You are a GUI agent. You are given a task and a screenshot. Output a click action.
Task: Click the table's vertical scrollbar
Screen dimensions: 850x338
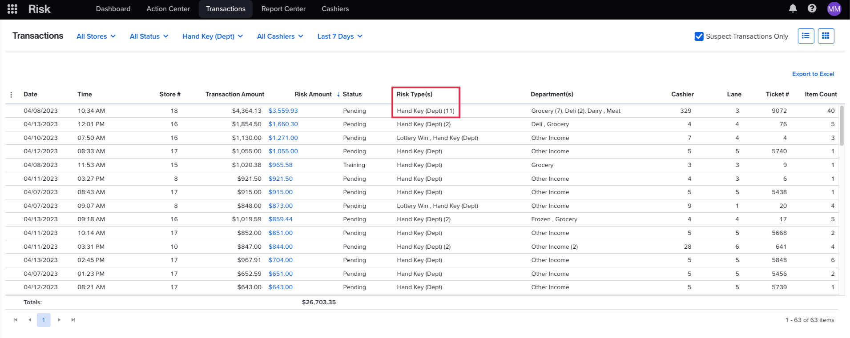click(x=841, y=126)
